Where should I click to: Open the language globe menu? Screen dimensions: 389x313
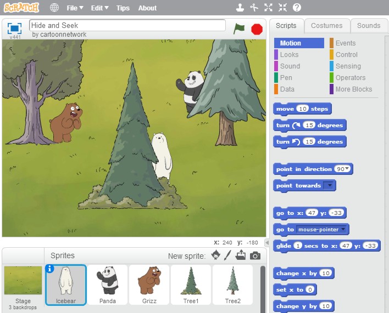click(54, 8)
